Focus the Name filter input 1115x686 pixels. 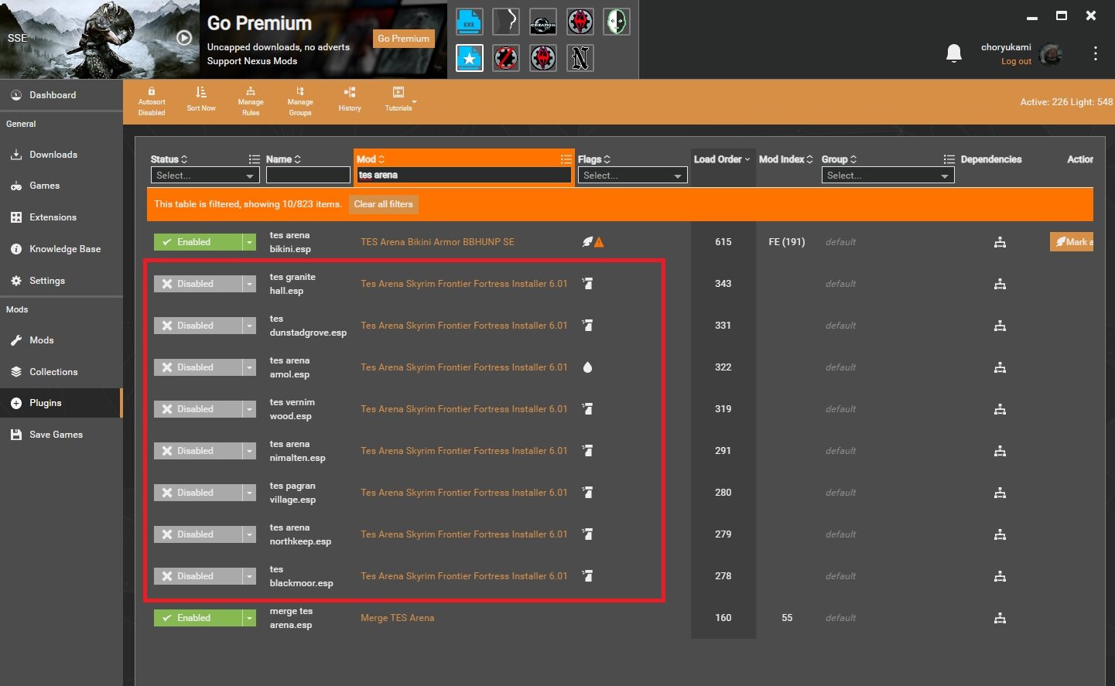tap(308, 176)
